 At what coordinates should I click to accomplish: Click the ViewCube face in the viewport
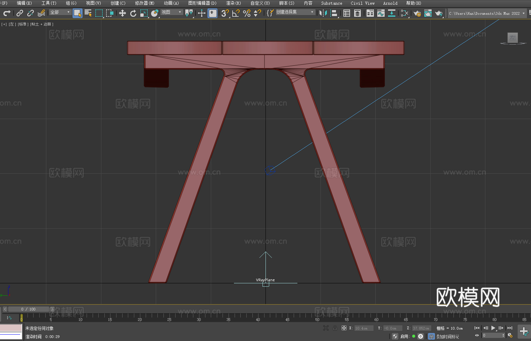pos(513,38)
